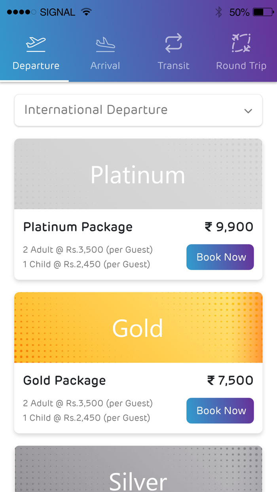The width and height of the screenshot is (277, 492).
Task: Tap the Bluetooth status icon
Action: [x=219, y=12]
